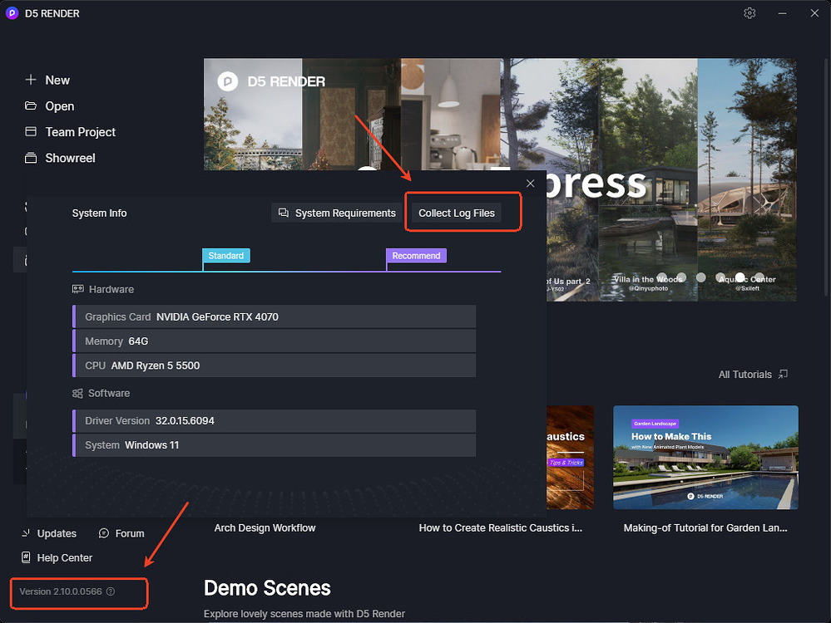Screen dimensions: 831x623
Task: Click the System Windows 11 row
Action: [x=274, y=445]
